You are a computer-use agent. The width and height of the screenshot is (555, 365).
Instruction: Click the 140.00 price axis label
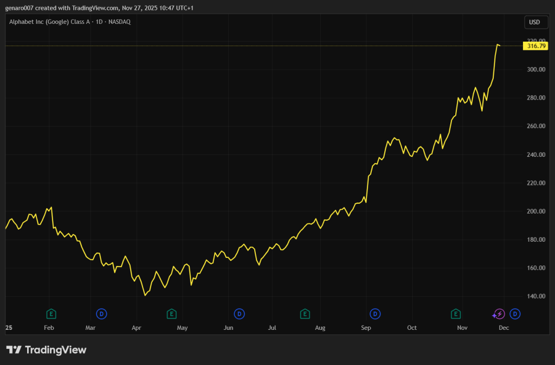[x=535, y=296]
